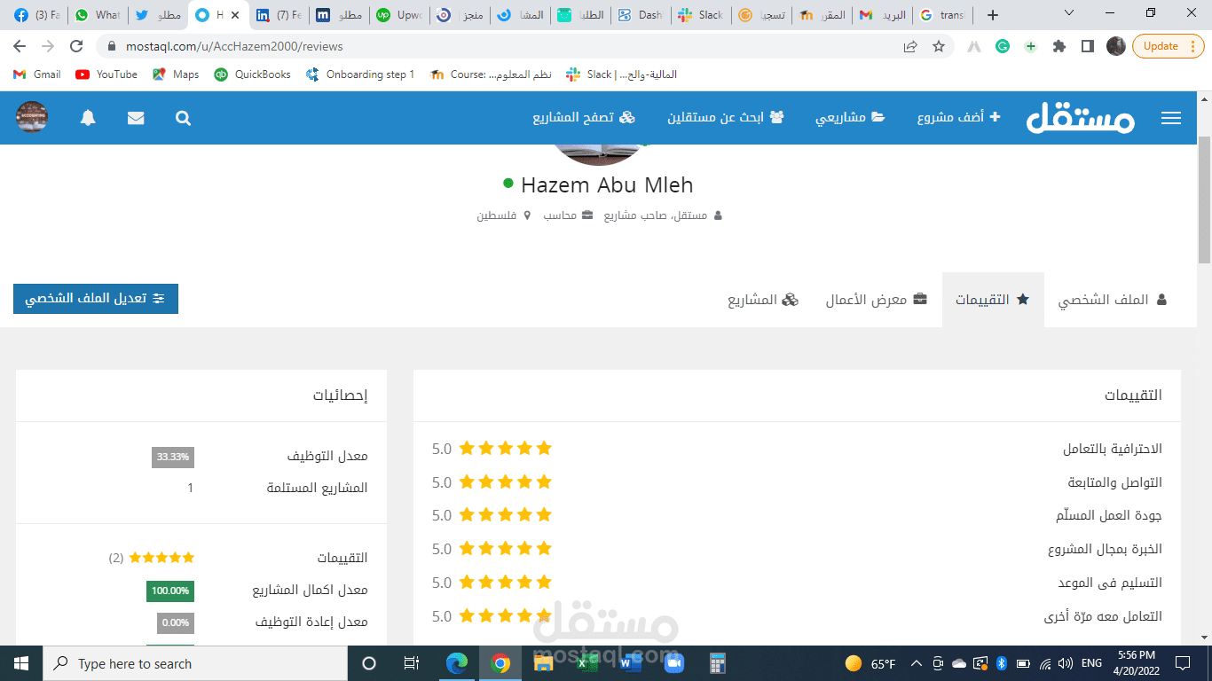Open File Explorer from taskbar
This screenshot has height=681, width=1212.
(x=543, y=663)
